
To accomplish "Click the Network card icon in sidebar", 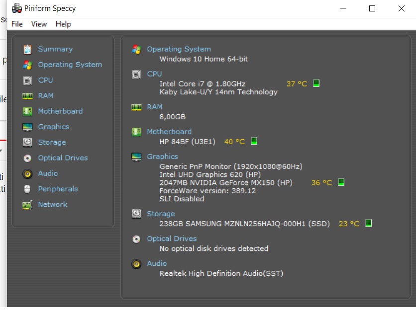I will (27, 205).
